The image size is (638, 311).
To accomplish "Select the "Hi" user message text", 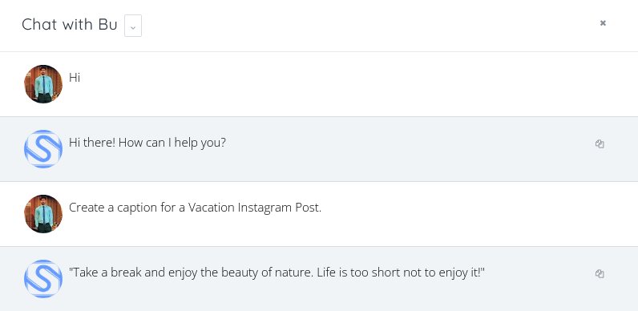I will tap(75, 77).
